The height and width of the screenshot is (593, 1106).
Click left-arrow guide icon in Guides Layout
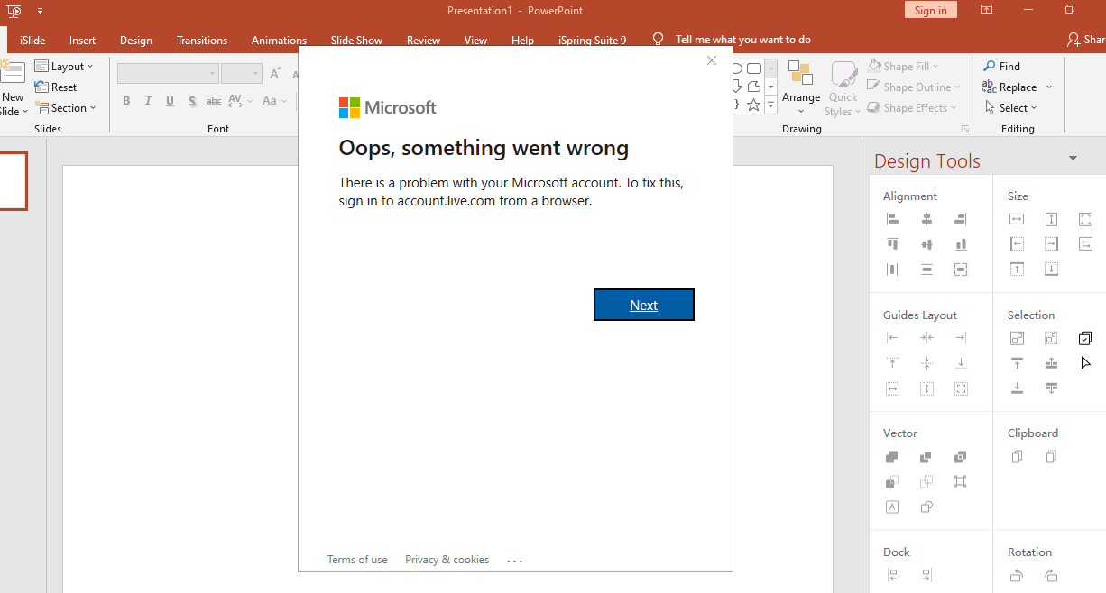point(892,338)
